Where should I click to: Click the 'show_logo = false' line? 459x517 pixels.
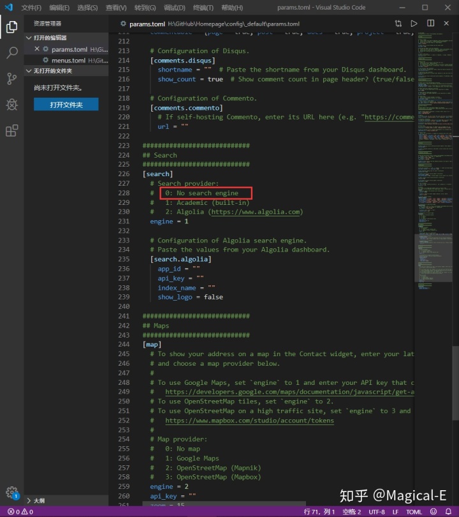191,297
